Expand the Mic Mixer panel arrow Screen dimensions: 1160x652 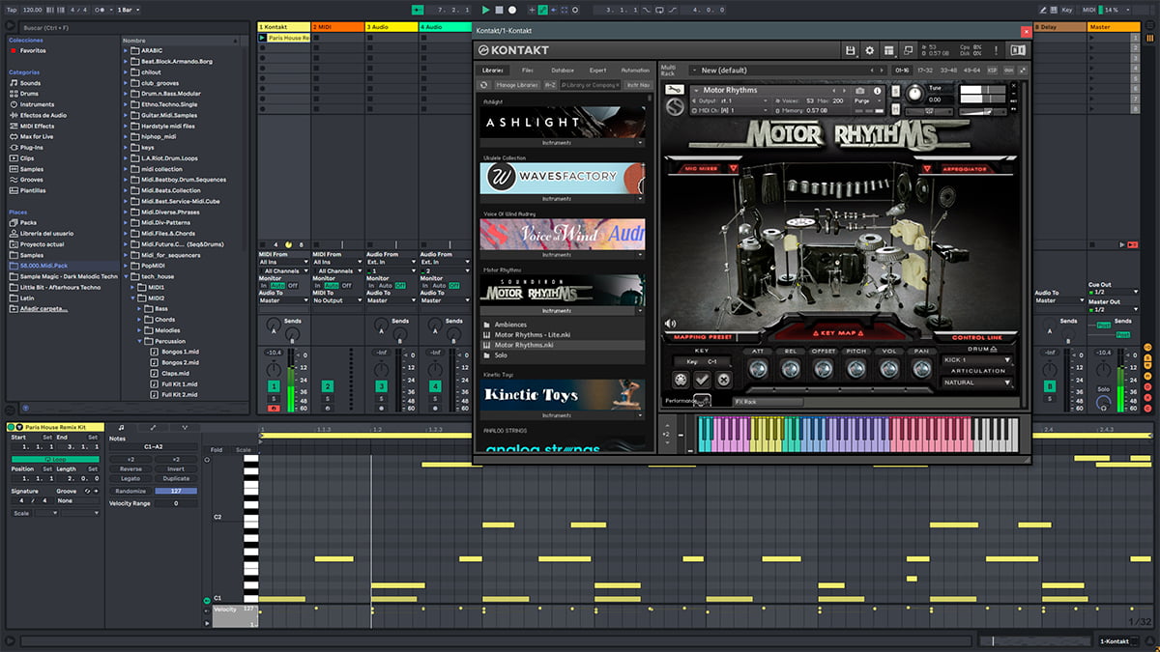point(733,168)
